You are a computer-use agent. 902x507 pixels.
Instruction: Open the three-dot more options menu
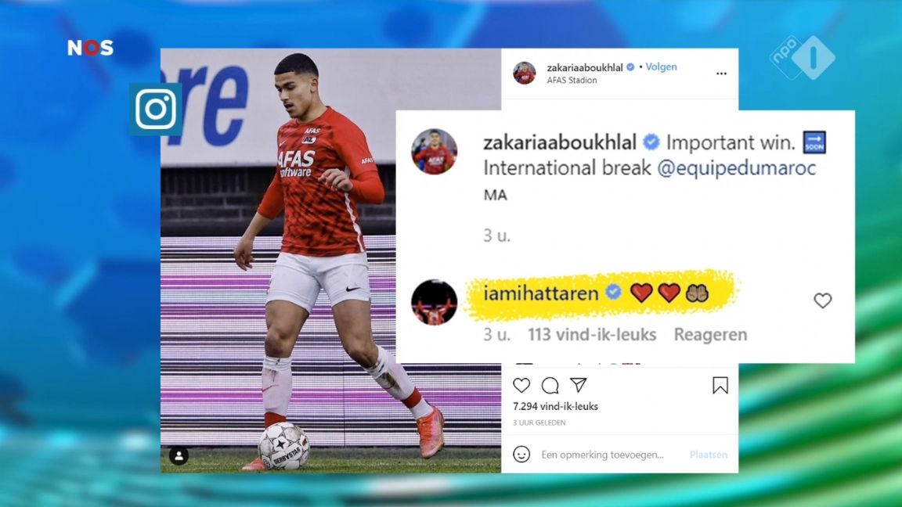coord(721,74)
